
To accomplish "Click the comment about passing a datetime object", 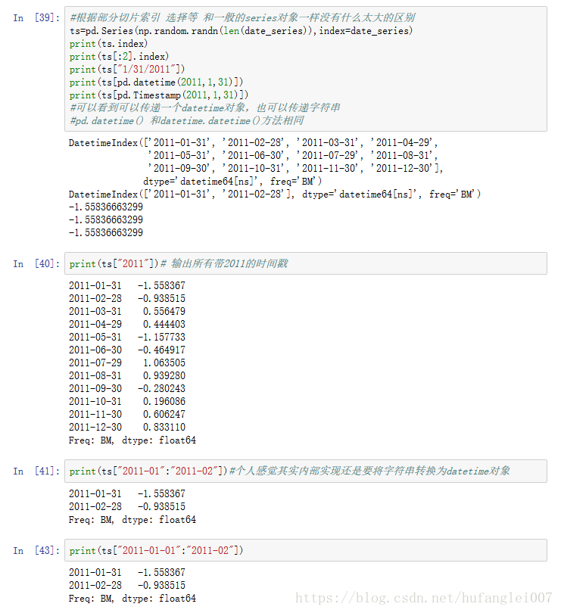I will coord(205,108).
